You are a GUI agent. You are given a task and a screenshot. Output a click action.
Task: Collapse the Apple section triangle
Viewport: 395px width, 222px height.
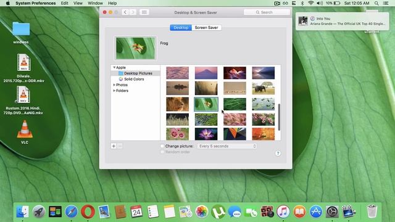click(114, 67)
